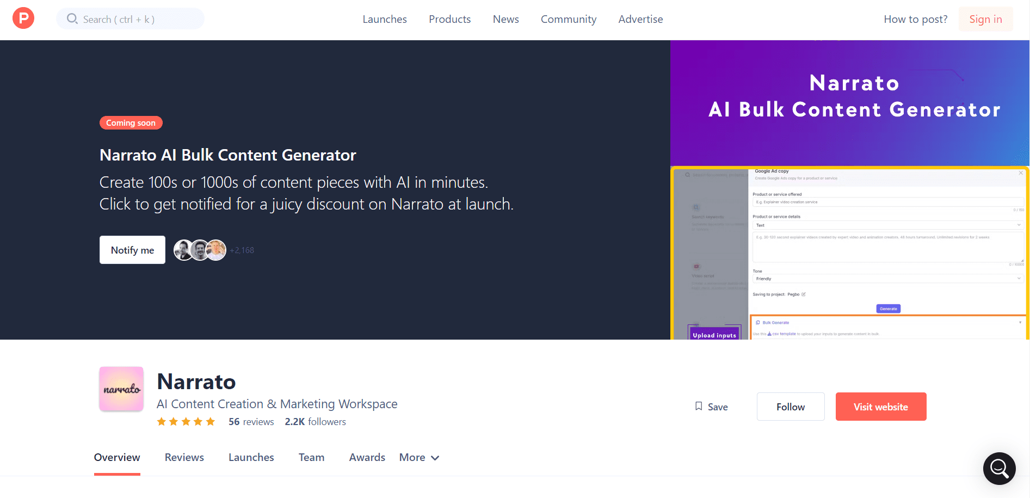Click the Narrato AI Bulk Content Generator heading

pos(228,155)
